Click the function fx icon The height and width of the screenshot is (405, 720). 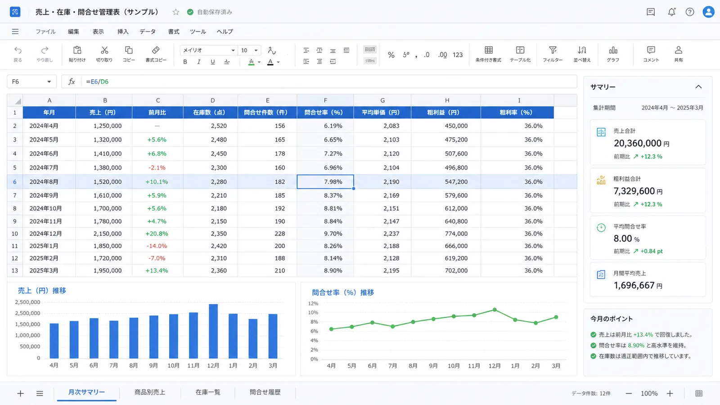click(72, 81)
